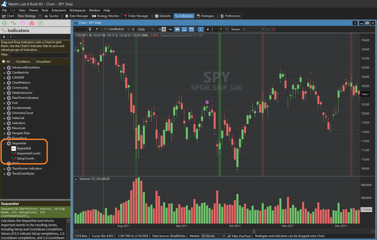The image size is (377, 240).
Task: Collapse all indicator folders with double-chevron icon
Action: pos(4,37)
